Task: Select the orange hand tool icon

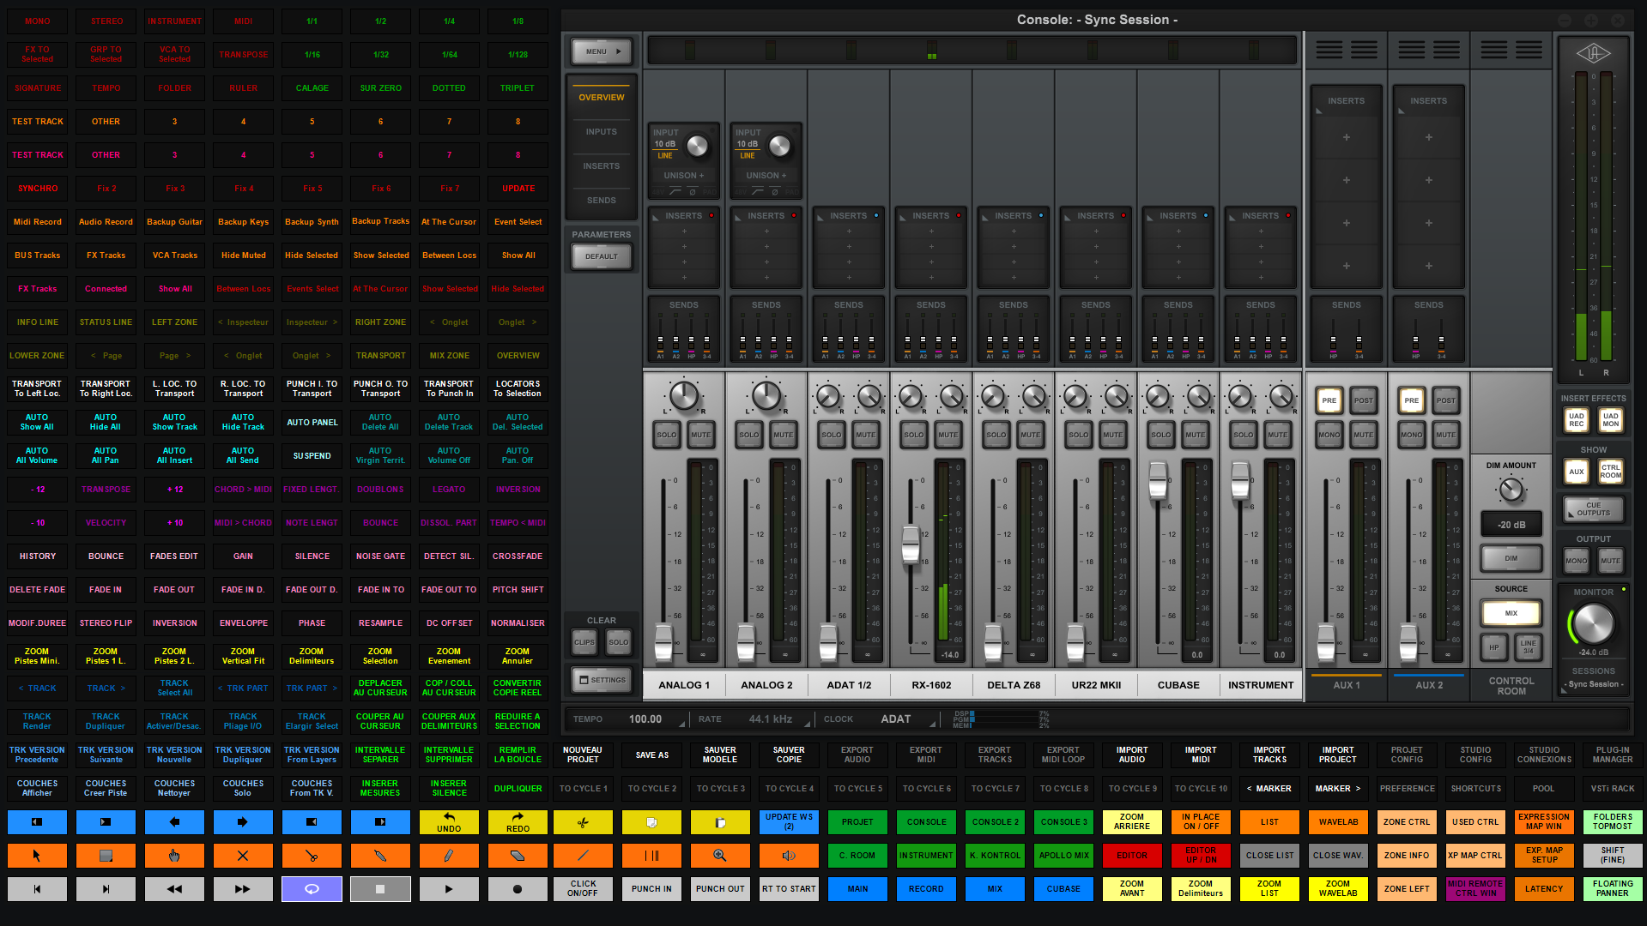Action: [x=174, y=856]
